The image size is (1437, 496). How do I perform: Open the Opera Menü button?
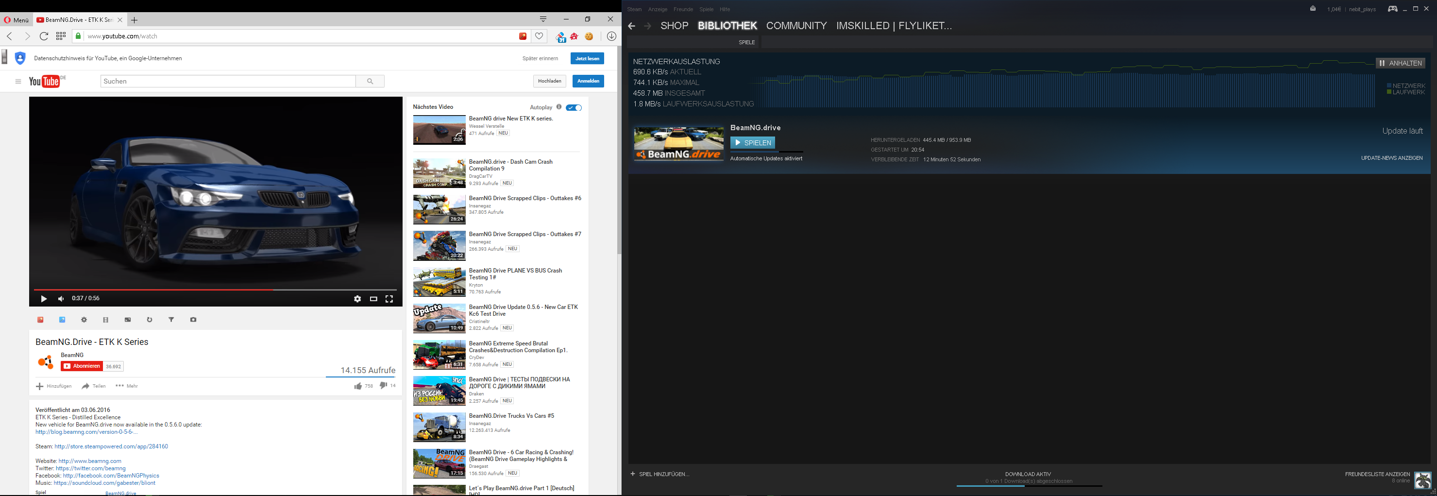tap(16, 20)
